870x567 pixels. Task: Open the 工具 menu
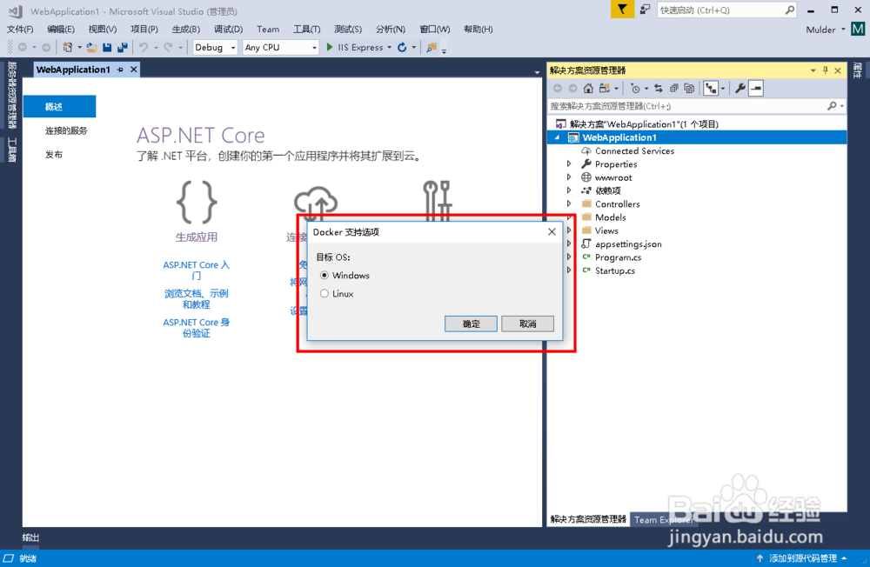(x=306, y=29)
